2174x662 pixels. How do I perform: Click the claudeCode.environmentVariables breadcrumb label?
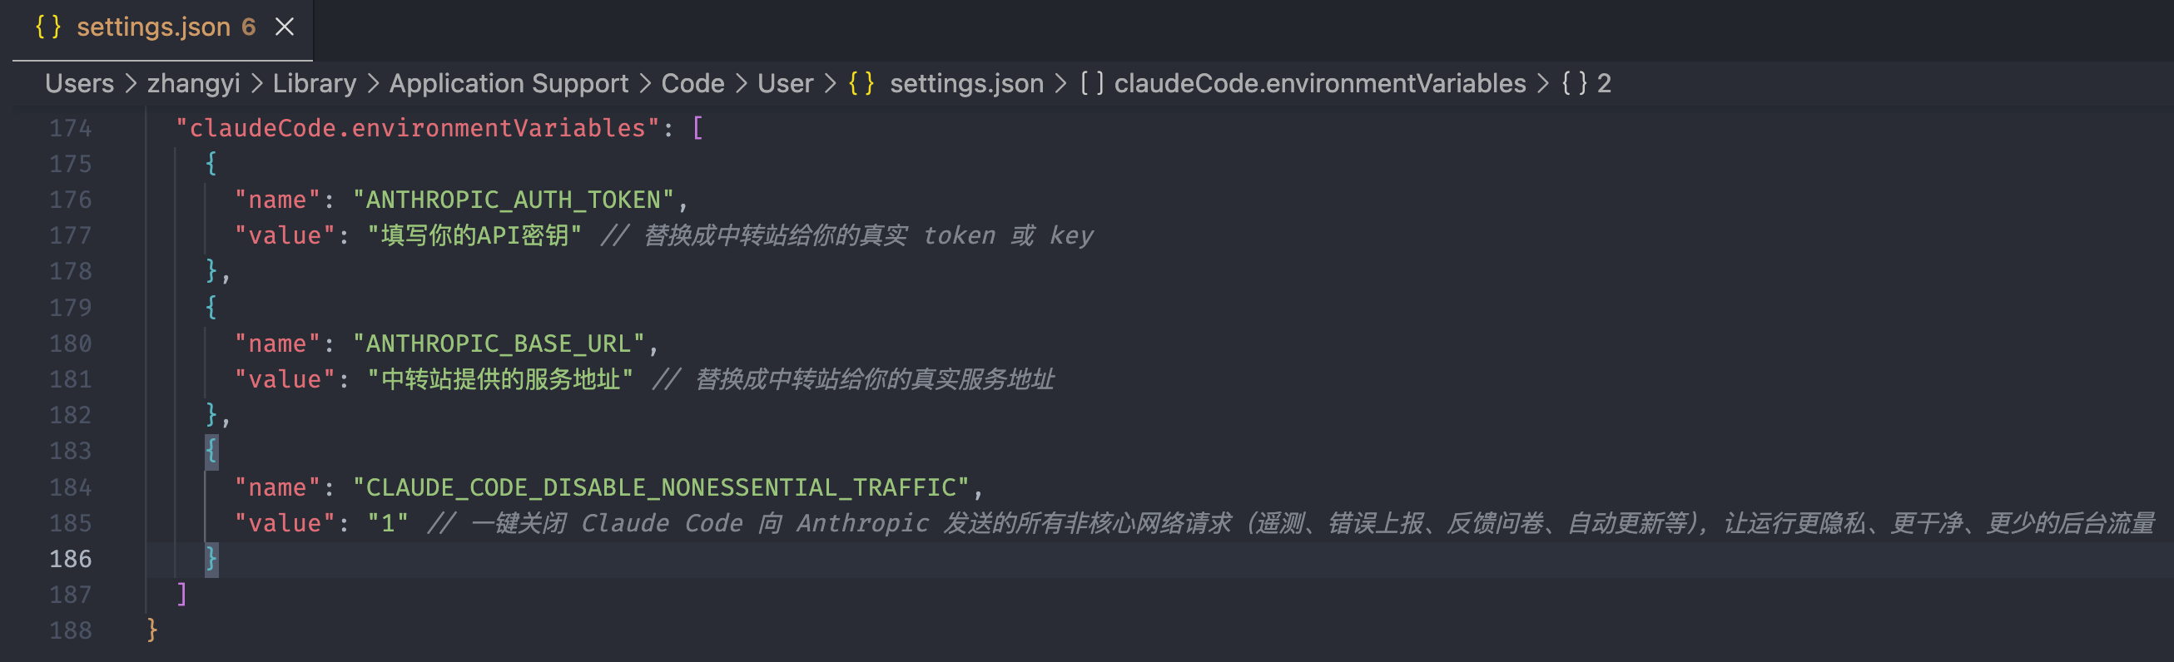pos(1319,83)
